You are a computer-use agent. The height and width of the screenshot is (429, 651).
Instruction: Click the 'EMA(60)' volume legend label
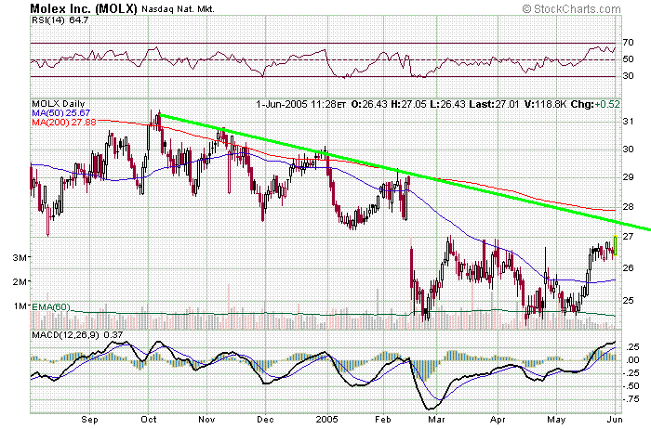point(51,307)
